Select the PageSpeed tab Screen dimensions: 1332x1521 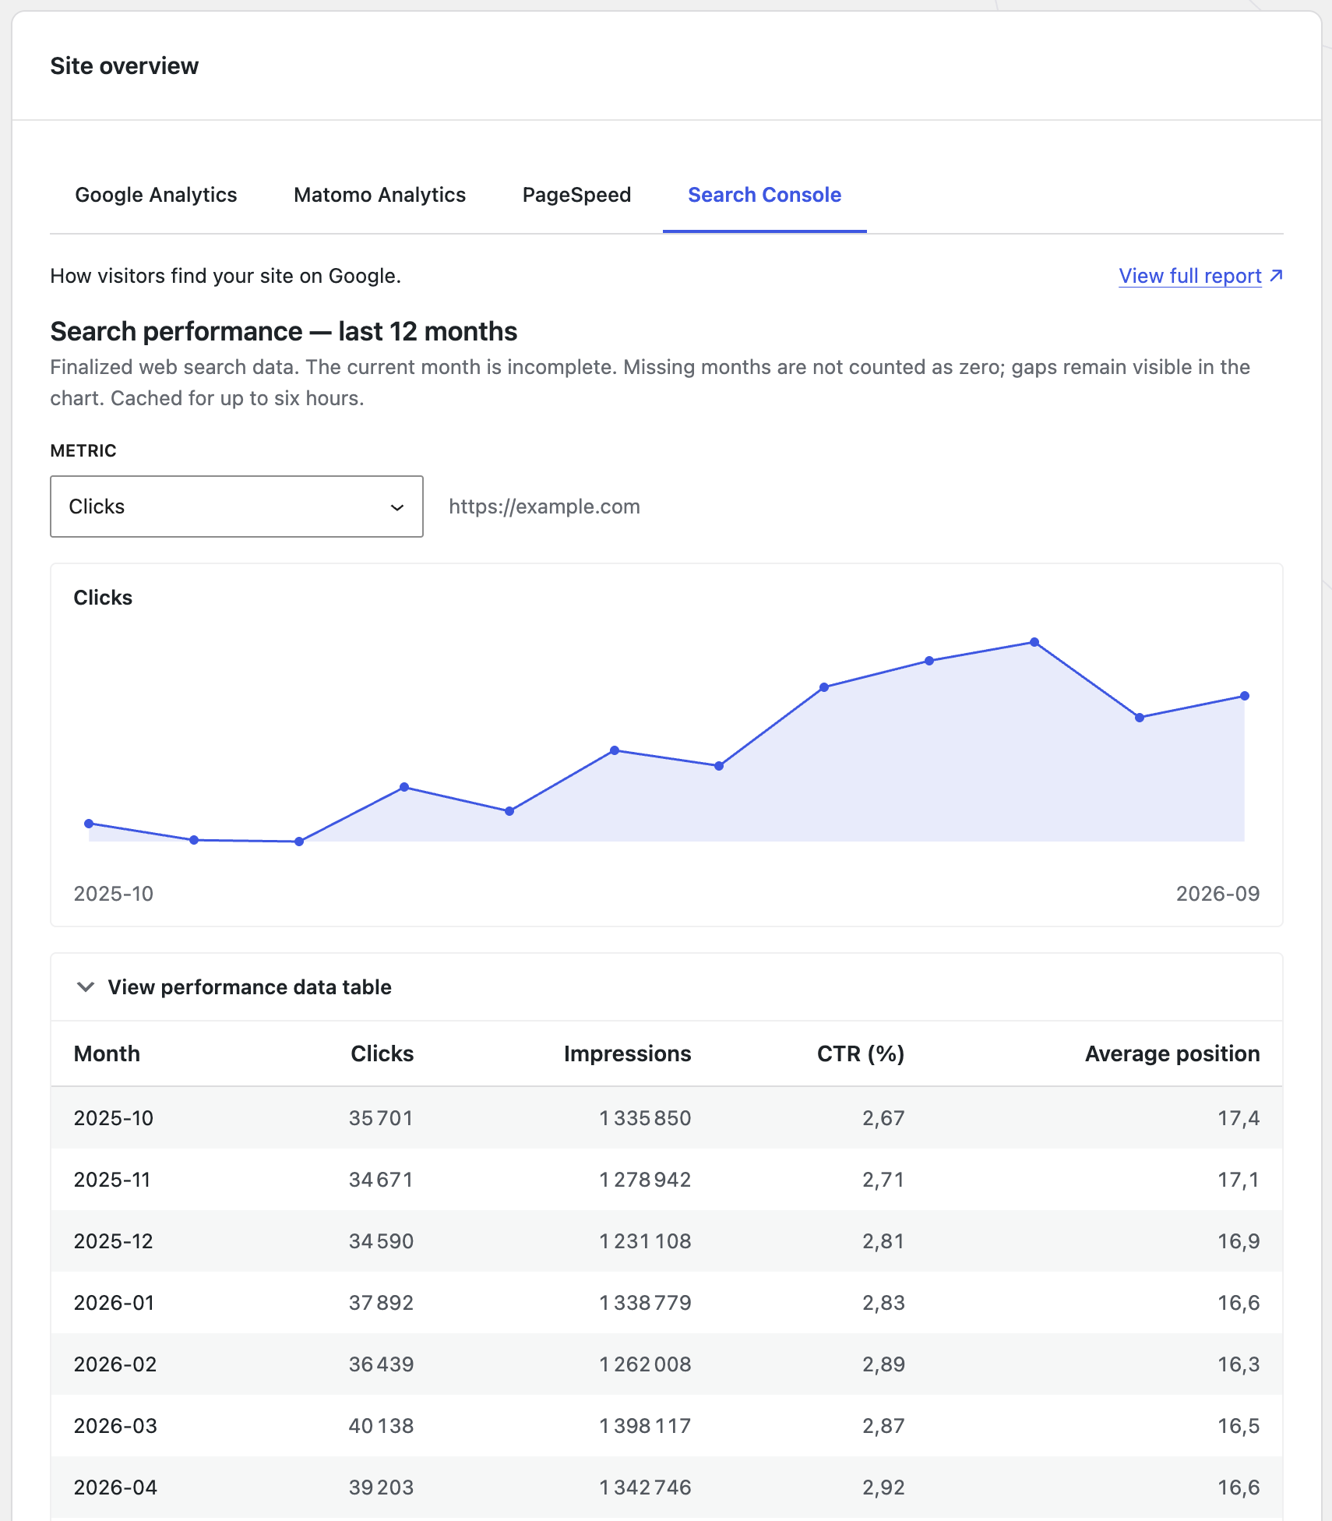[576, 195]
